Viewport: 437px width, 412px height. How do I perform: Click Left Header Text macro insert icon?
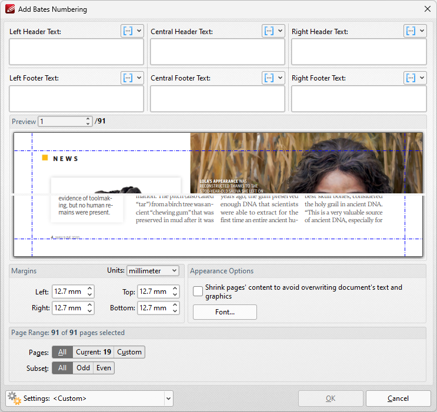(x=128, y=31)
